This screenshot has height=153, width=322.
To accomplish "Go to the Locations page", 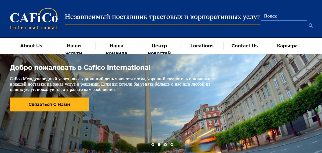I will coord(202,46).
